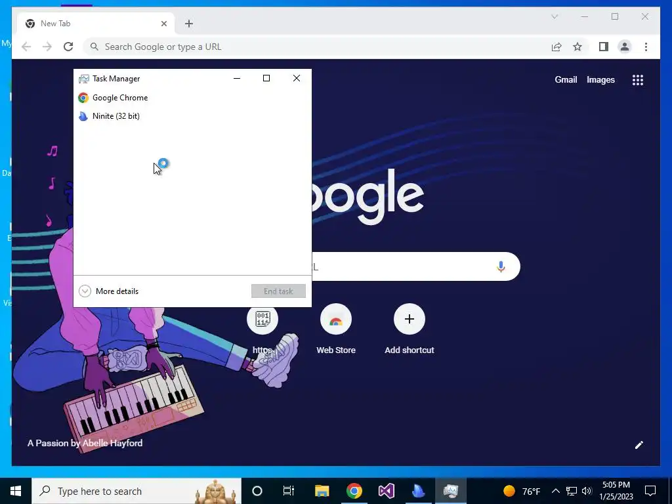The image size is (672, 504).
Task: Open File Explorer from the taskbar
Action: click(x=322, y=491)
